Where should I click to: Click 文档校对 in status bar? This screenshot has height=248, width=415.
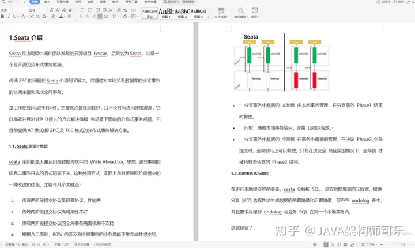[103, 245]
